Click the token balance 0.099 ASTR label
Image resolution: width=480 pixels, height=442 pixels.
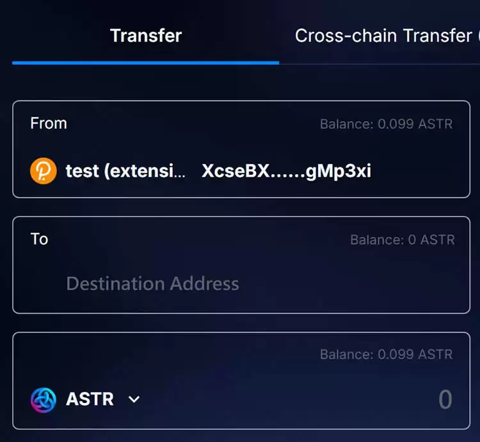(x=387, y=354)
